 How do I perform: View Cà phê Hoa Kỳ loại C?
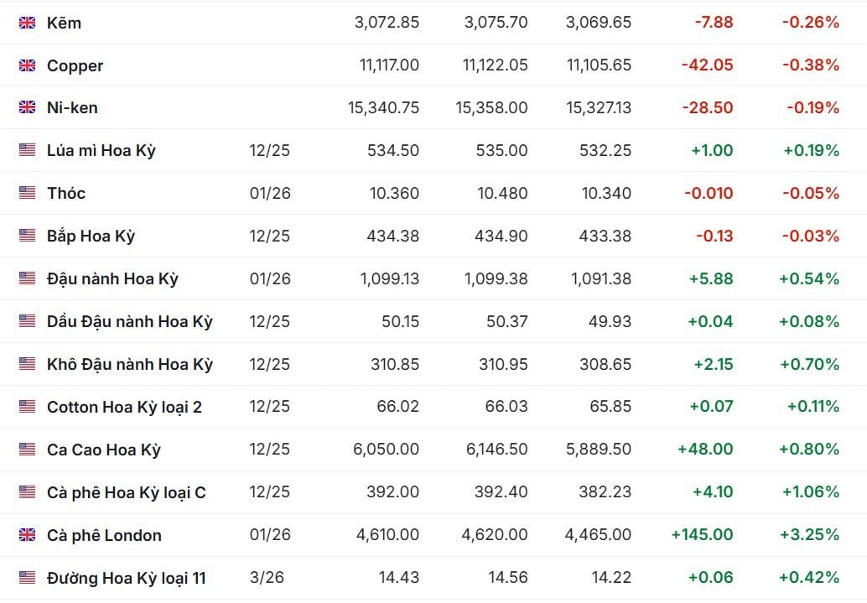126,492
